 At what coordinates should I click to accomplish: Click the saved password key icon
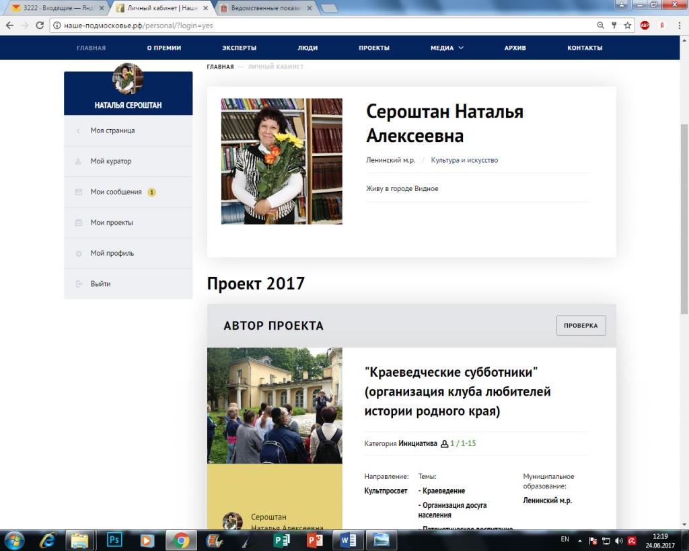(614, 26)
